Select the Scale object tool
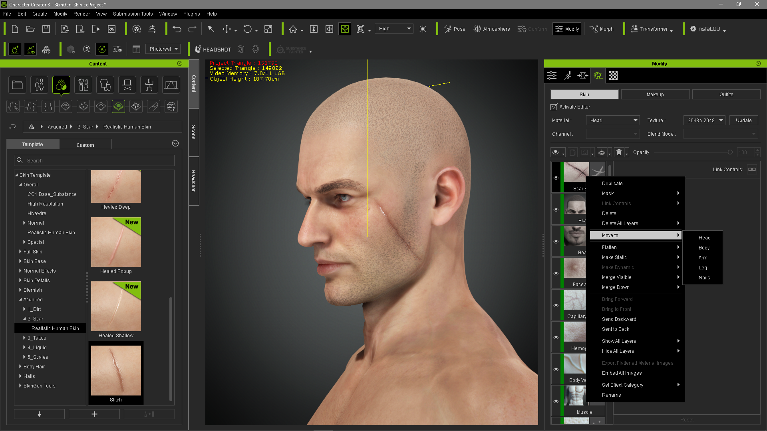Screen dimensions: 767x431 click(x=268, y=29)
